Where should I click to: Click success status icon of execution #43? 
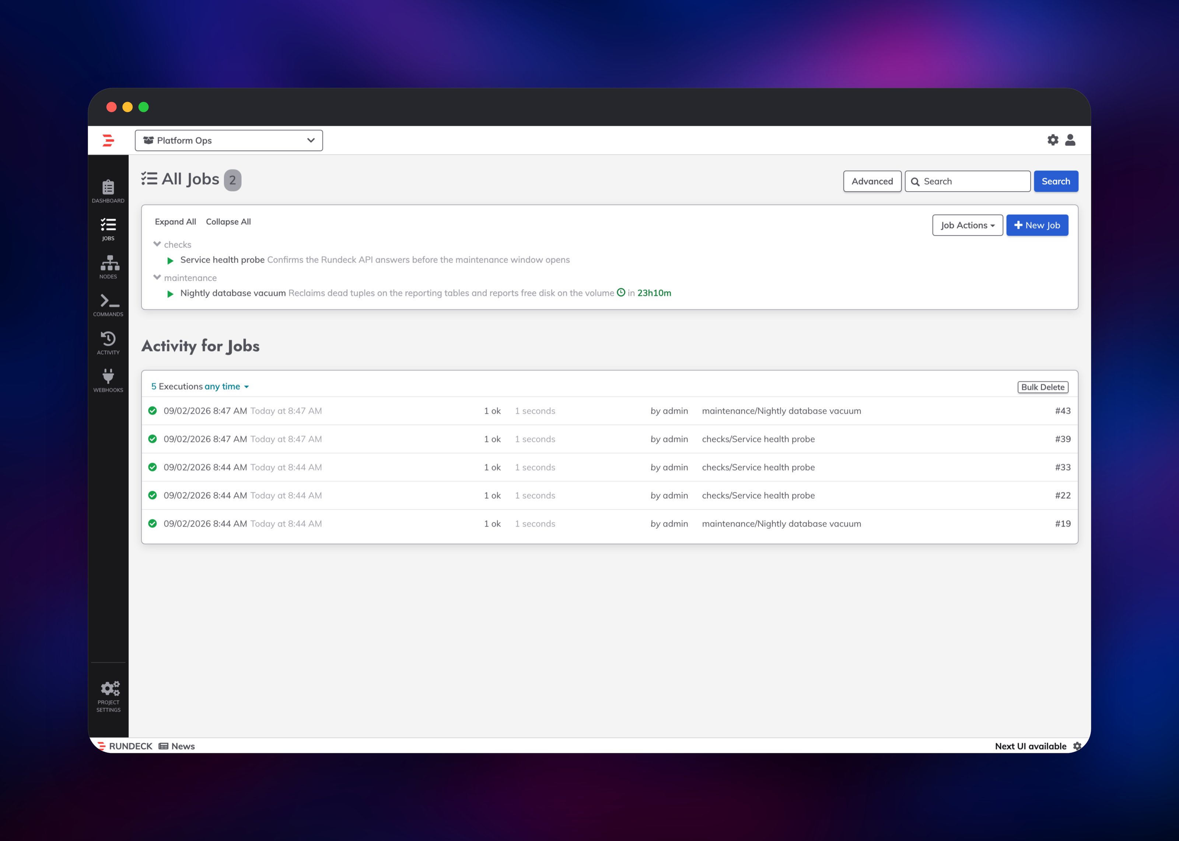pos(153,411)
